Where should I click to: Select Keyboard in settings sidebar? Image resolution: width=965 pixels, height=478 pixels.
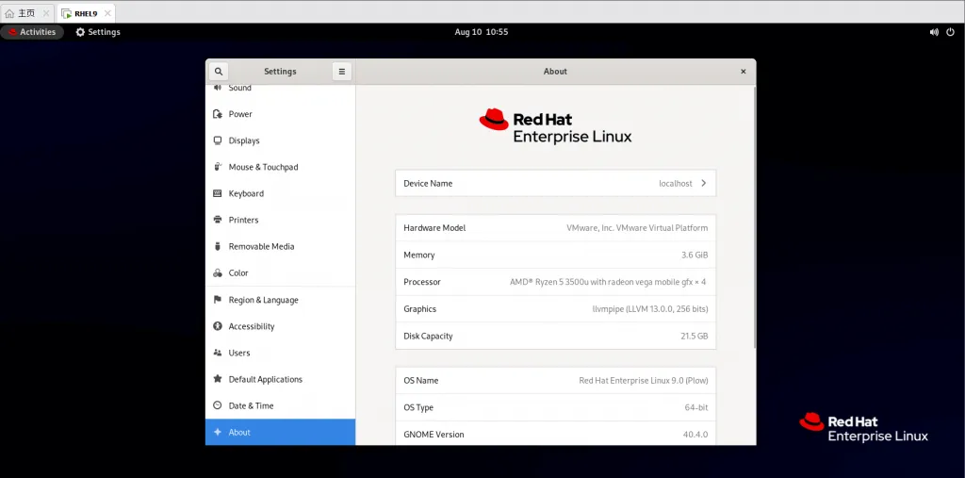280,193
